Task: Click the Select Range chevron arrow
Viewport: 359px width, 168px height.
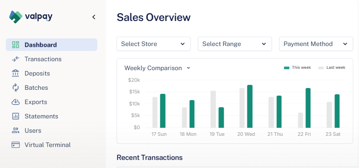Action: click(x=264, y=44)
